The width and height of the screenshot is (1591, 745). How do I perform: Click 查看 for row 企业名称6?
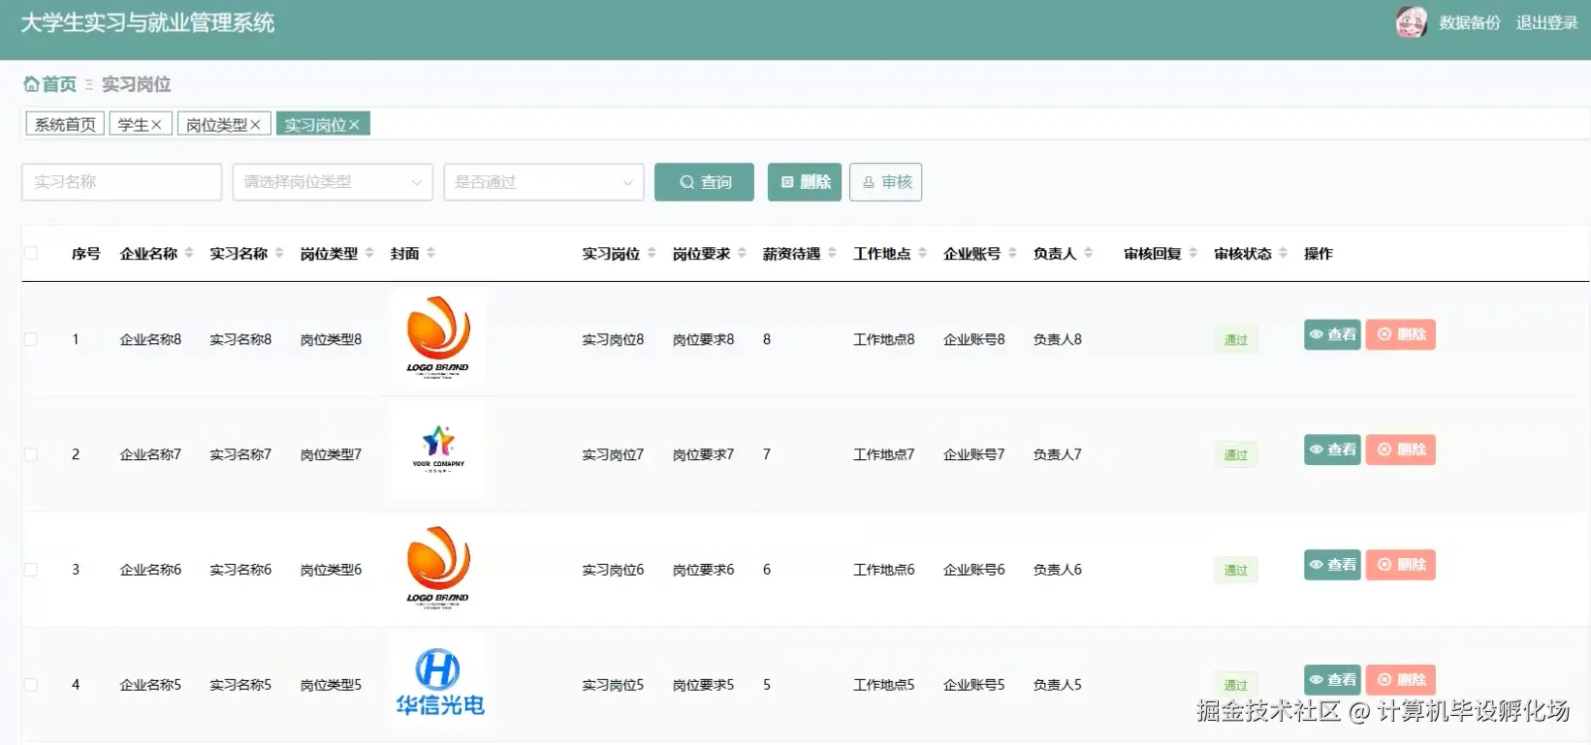(1332, 565)
